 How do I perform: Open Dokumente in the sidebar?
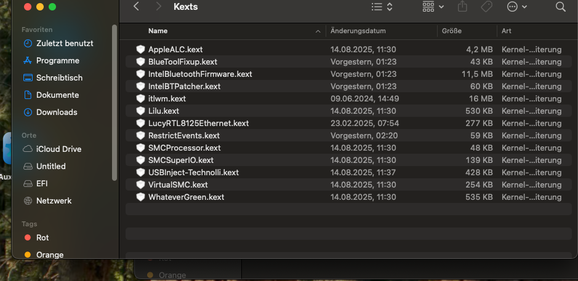[57, 95]
